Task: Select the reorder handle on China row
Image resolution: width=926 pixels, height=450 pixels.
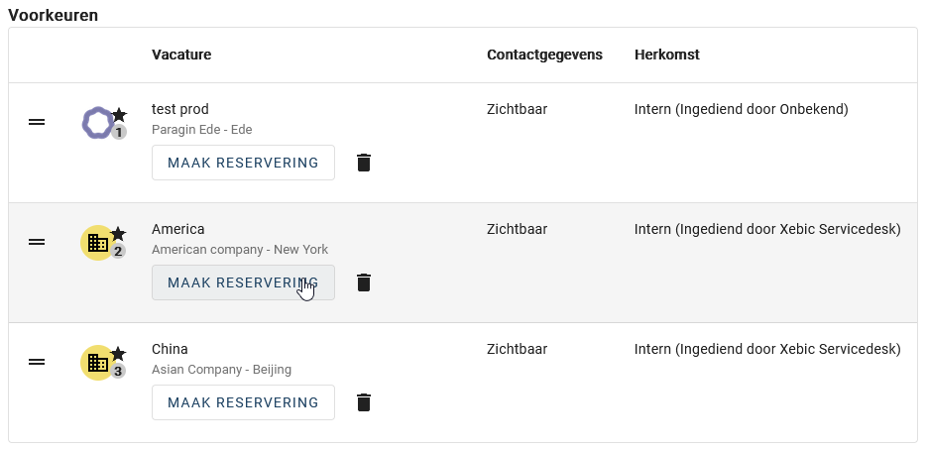Action: click(x=37, y=362)
